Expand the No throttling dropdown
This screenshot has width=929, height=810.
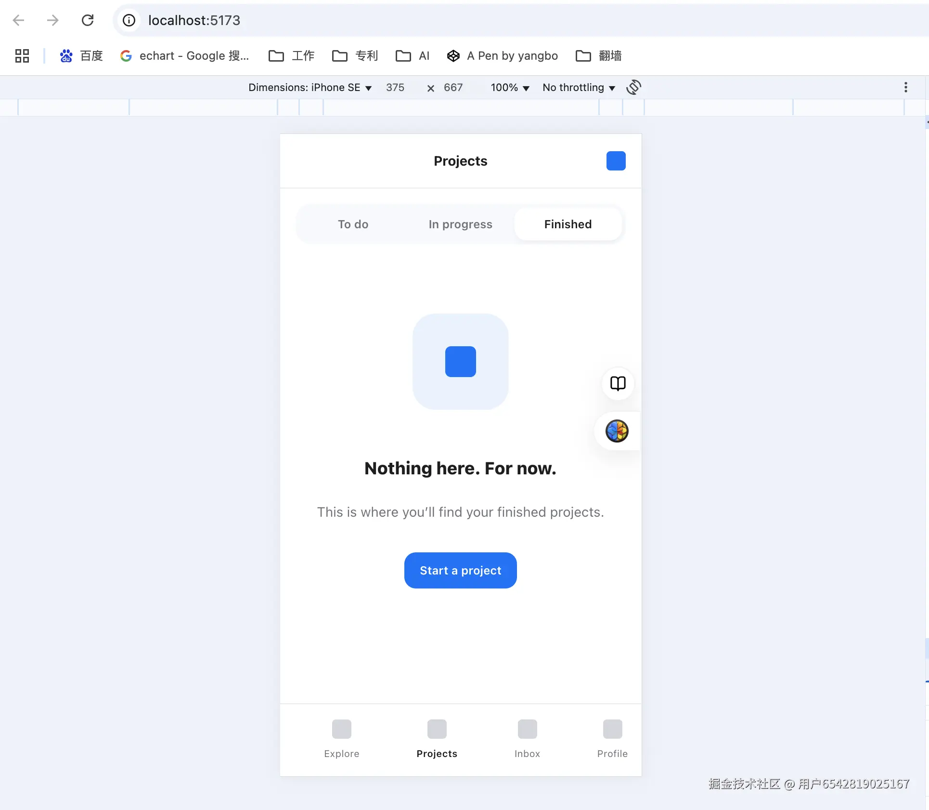point(579,87)
